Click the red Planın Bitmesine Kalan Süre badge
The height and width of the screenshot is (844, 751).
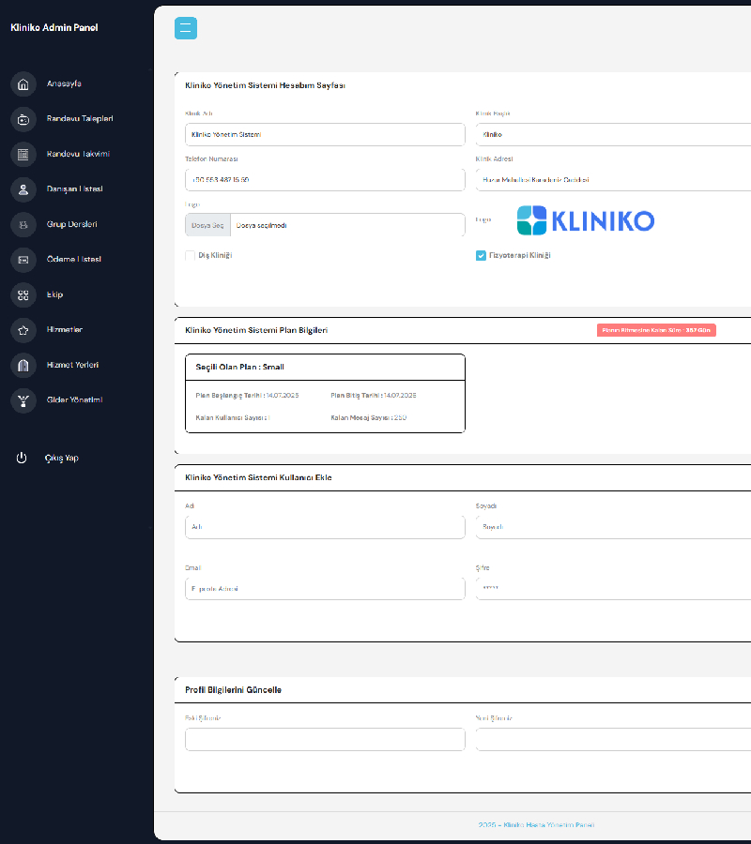pos(656,330)
